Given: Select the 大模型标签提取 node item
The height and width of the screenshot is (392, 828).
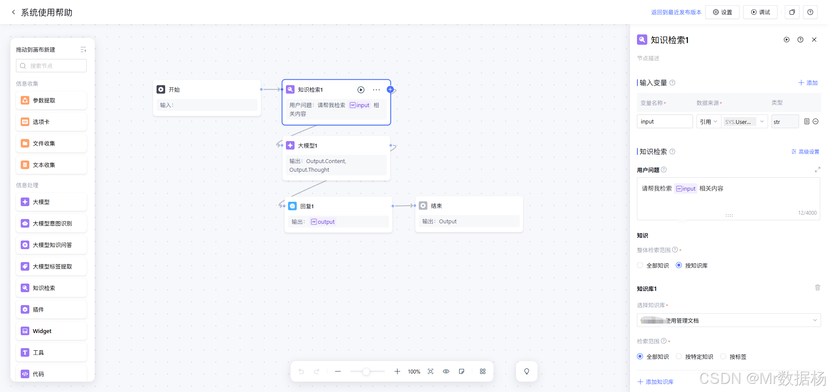Looking at the screenshot, I should tap(51, 266).
